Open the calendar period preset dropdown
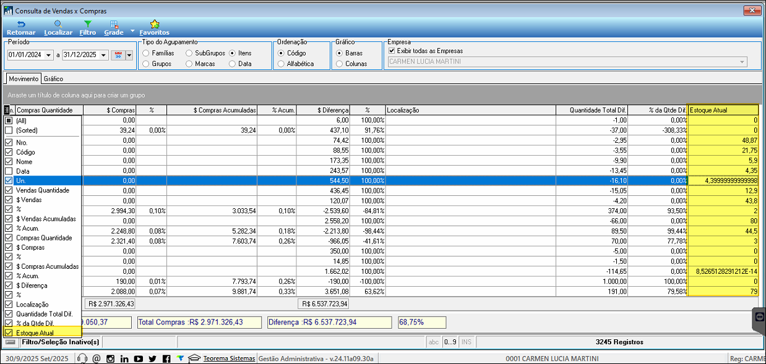Image resolution: width=766 pixels, height=364 pixels. click(x=129, y=55)
